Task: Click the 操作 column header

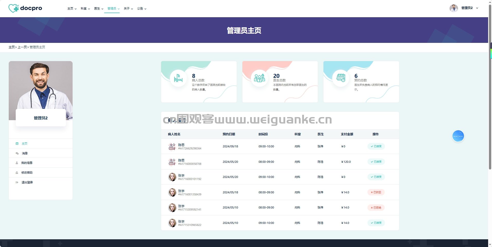Action: click(x=376, y=134)
